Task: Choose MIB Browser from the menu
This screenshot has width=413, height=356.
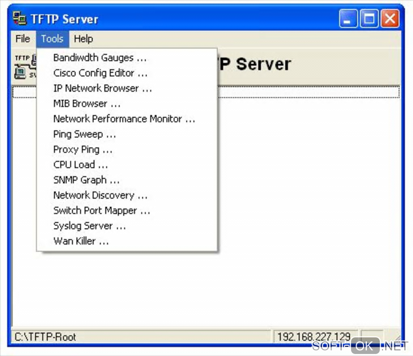Action: point(127,104)
